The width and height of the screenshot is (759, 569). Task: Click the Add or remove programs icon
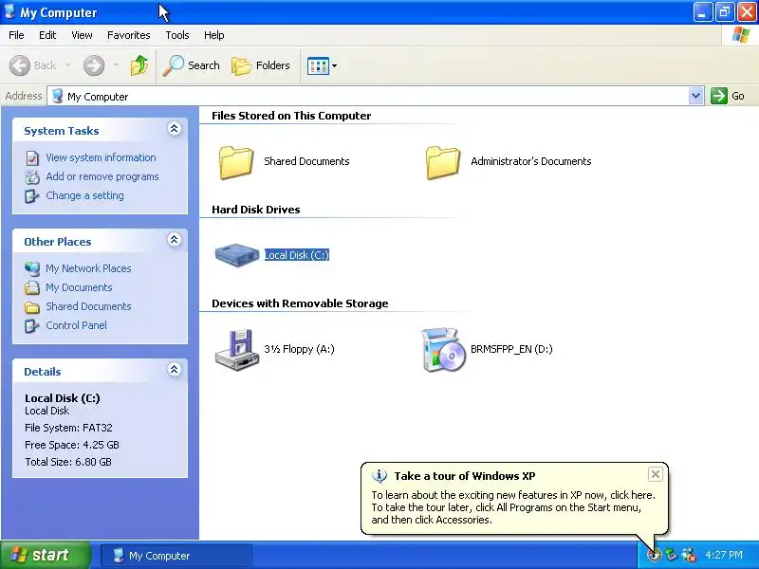pyautogui.click(x=32, y=177)
